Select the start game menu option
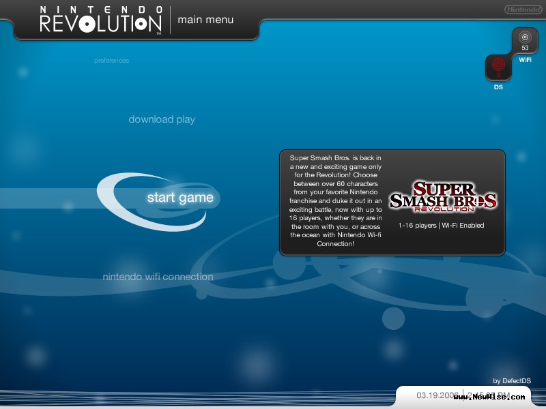Screen dimensions: 546x409 tap(180, 198)
